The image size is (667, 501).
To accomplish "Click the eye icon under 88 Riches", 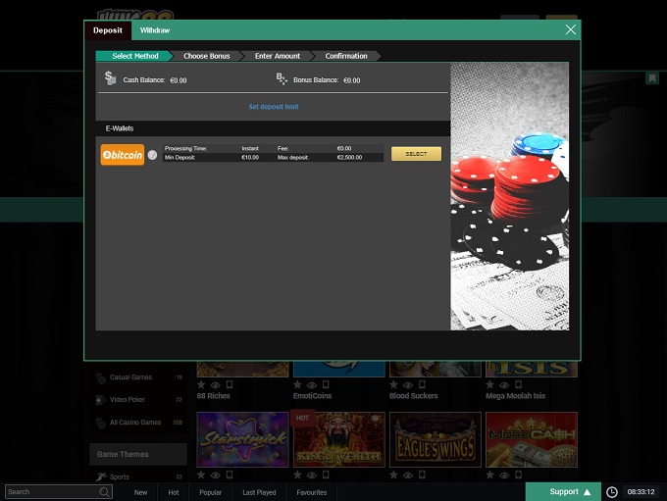I will click(216, 385).
